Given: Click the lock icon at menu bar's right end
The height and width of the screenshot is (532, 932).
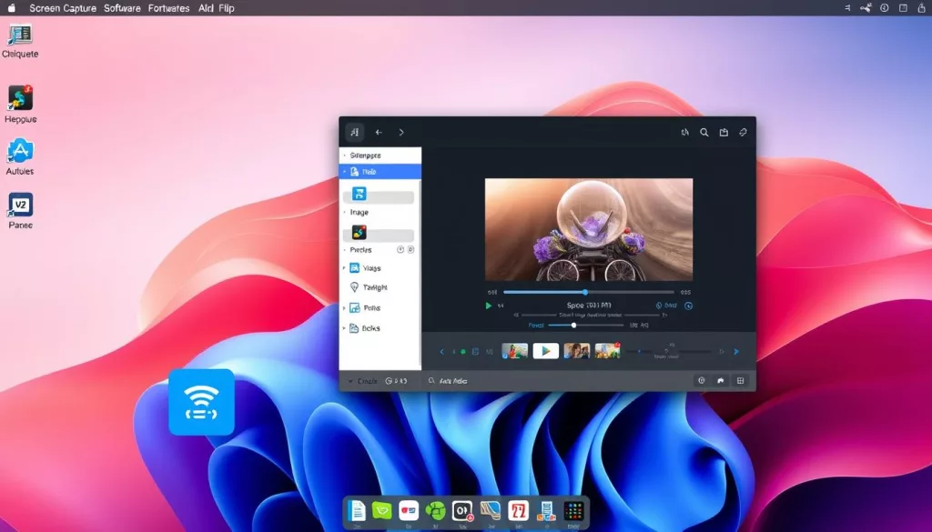Looking at the screenshot, I should coord(921,8).
